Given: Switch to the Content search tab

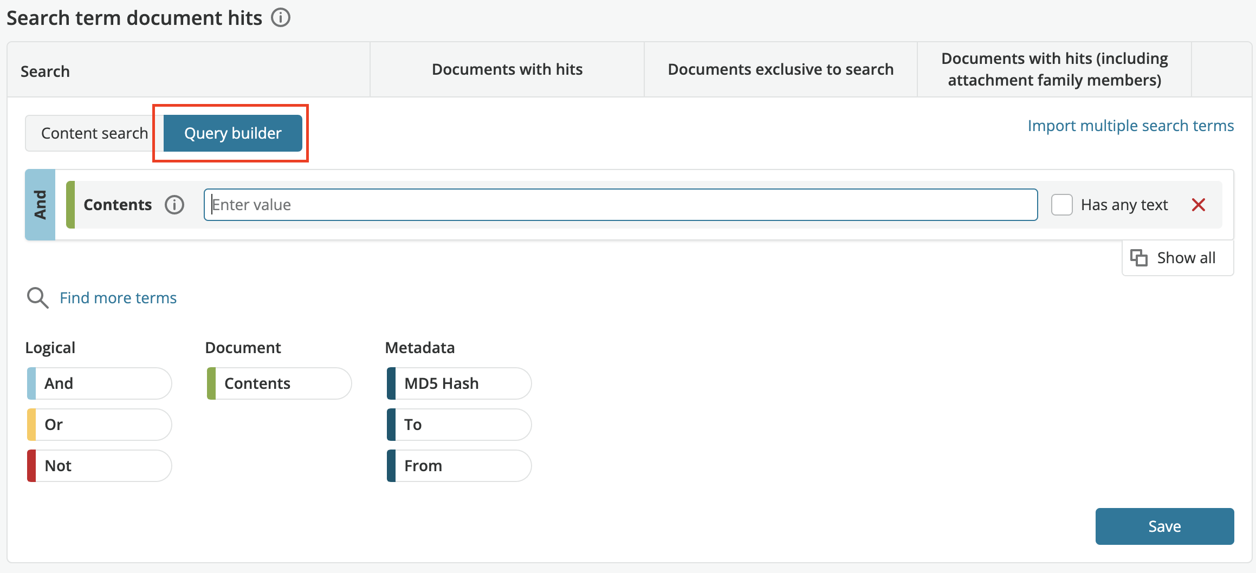Looking at the screenshot, I should [95, 133].
